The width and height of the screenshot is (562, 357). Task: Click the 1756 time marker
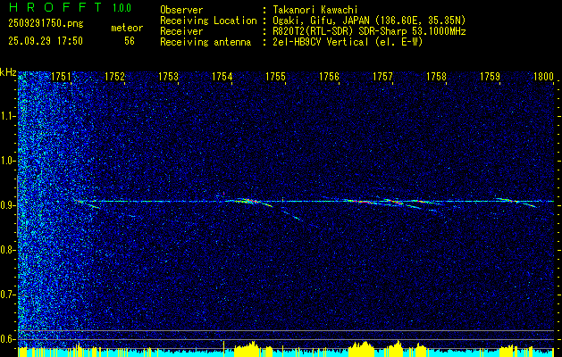pos(330,77)
